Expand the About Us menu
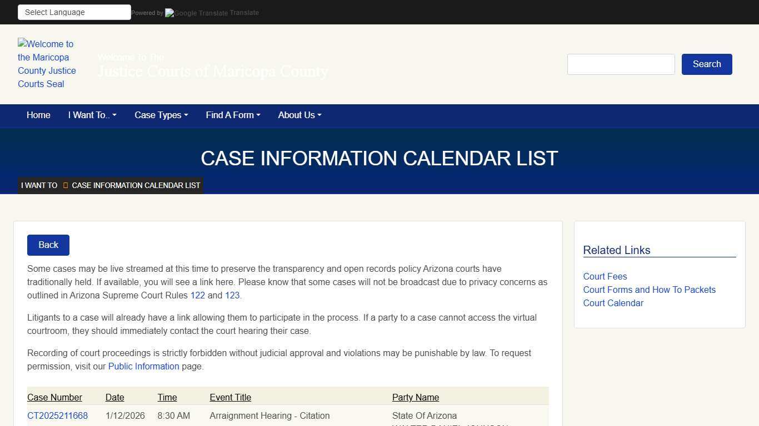Screen dimensions: 759x426 [x=299, y=115]
